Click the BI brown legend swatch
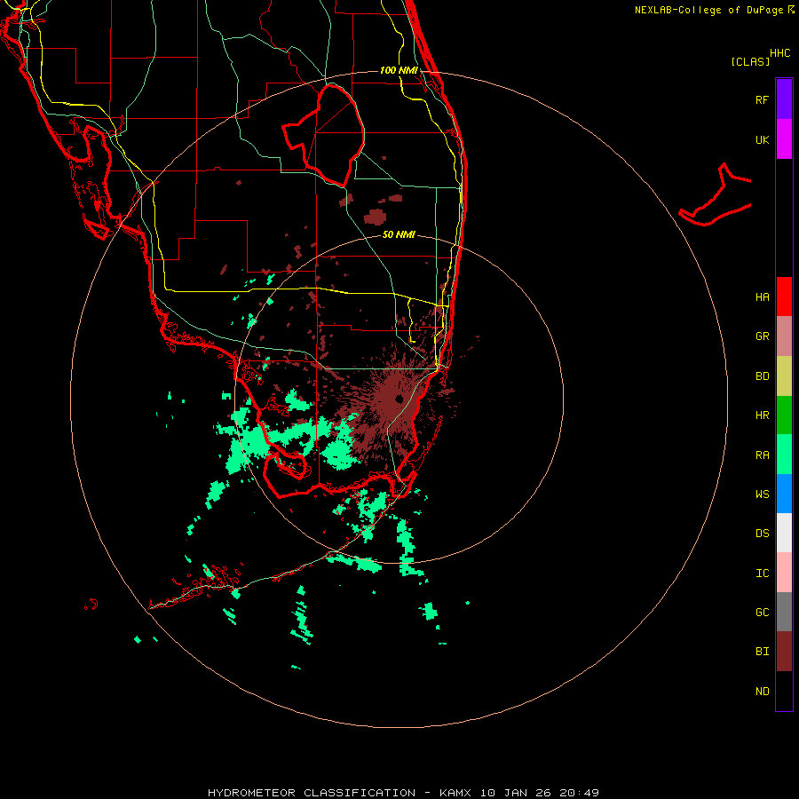Image resolution: width=799 pixels, height=799 pixels. [x=784, y=652]
